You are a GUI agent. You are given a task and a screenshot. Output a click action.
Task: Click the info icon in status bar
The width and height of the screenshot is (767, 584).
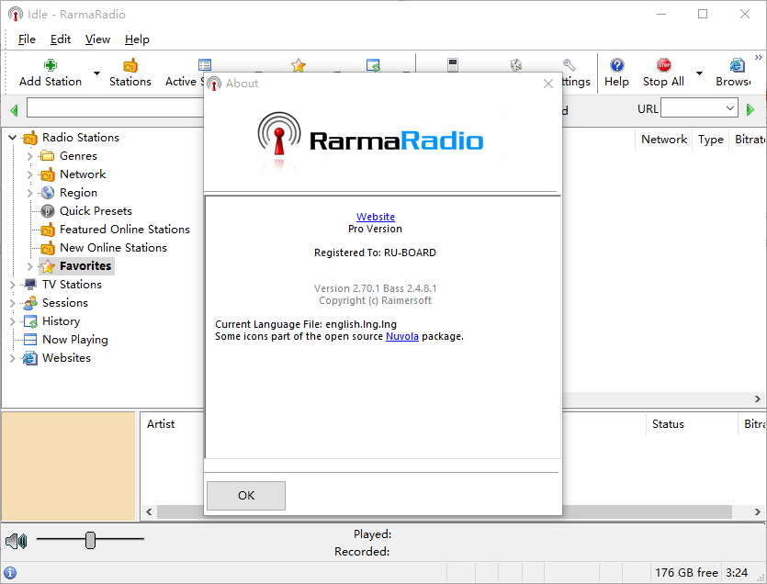tap(10, 572)
